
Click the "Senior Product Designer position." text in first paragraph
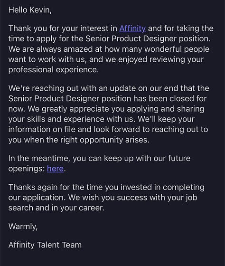(x=148, y=38)
